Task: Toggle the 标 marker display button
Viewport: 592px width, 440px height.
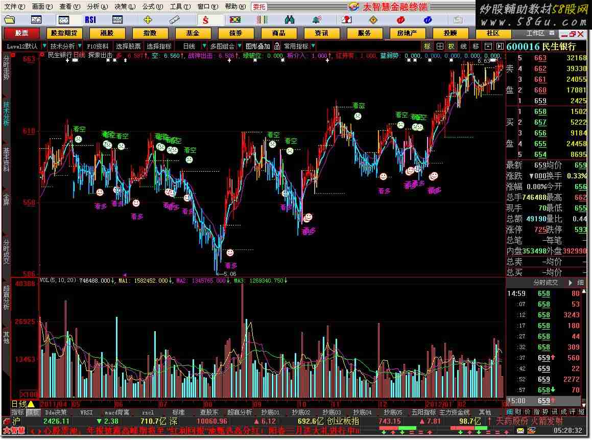Action: pos(428,47)
